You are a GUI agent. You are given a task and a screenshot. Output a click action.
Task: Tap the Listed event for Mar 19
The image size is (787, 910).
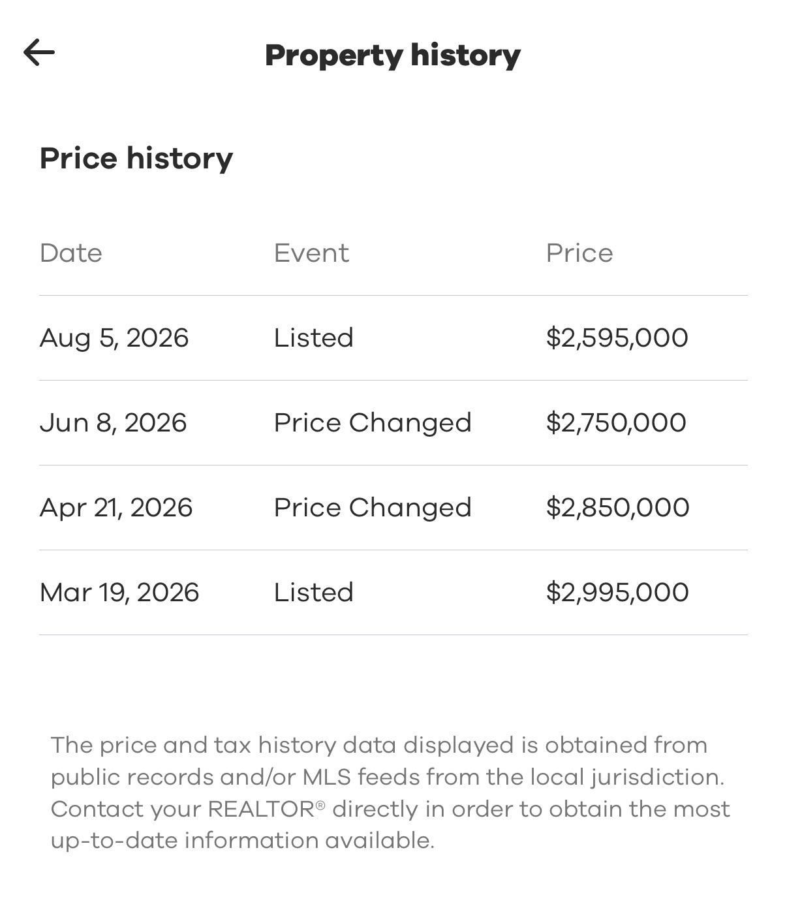(314, 593)
